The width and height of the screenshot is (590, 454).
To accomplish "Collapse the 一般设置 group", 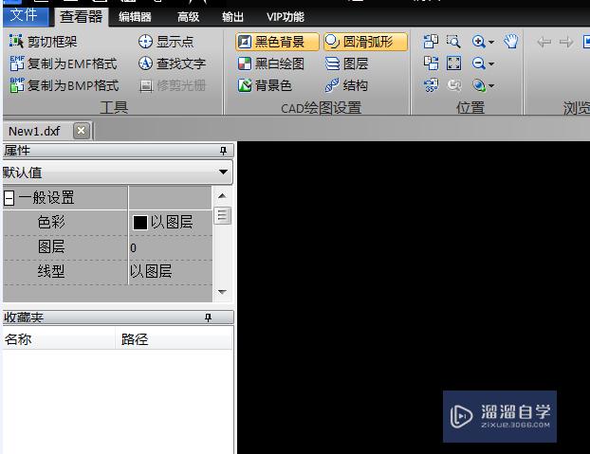I will pyautogui.click(x=9, y=198).
